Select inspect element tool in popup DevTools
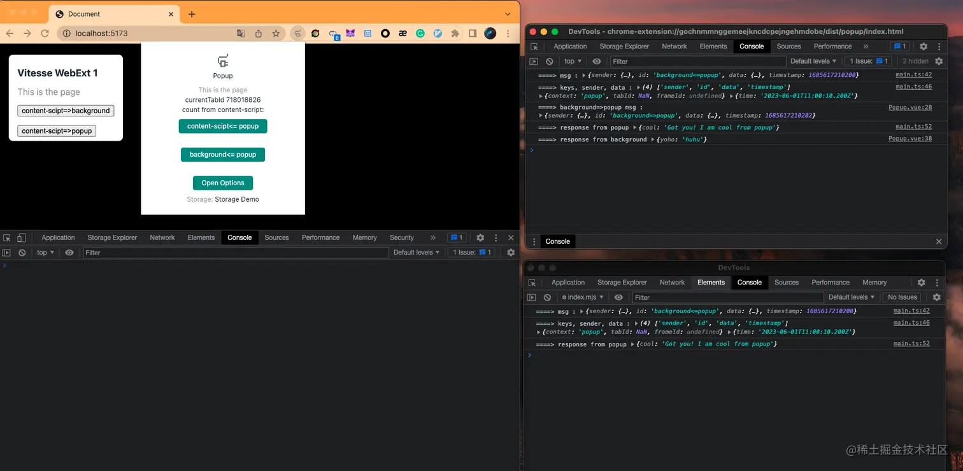 [534, 46]
